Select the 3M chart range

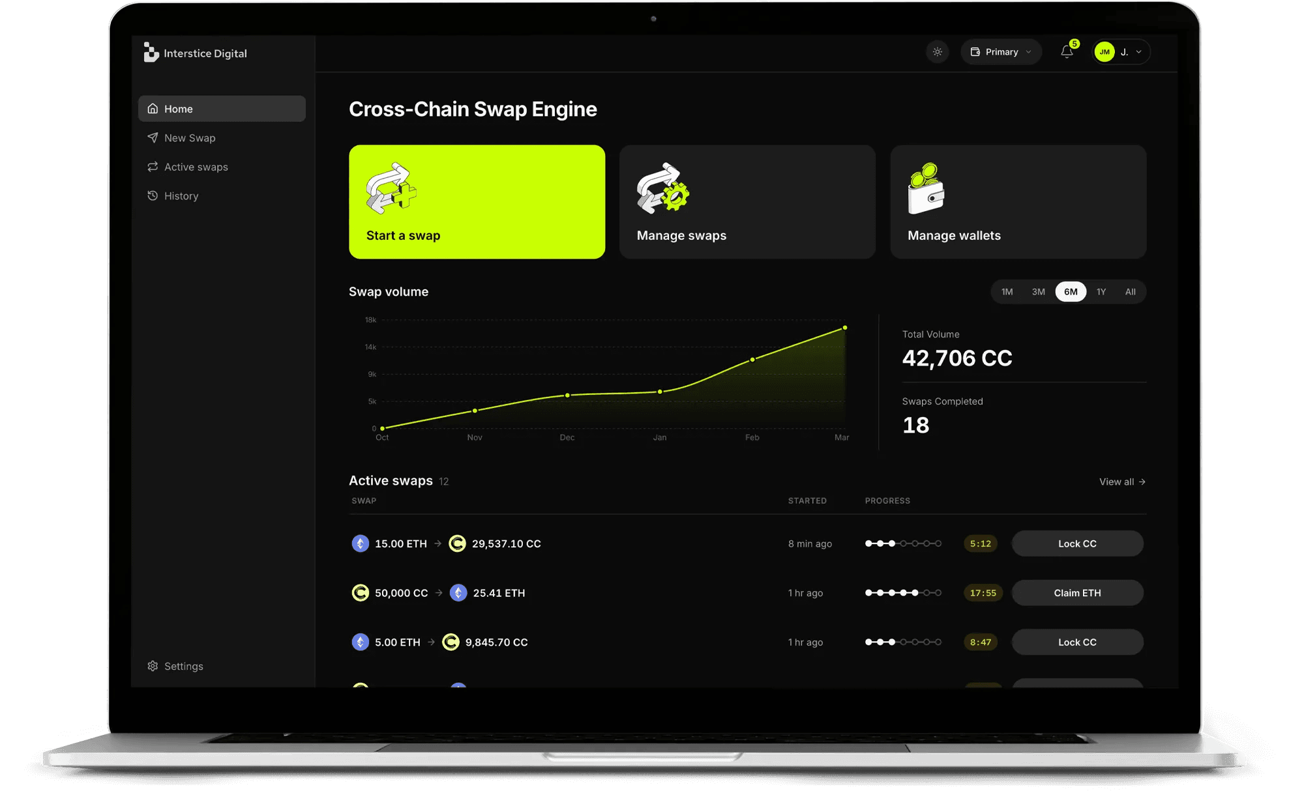(1039, 292)
